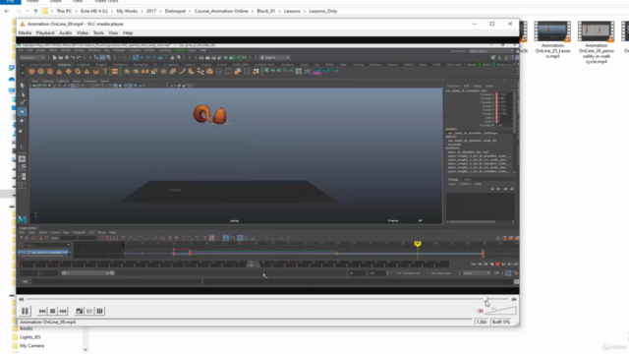Viewport: 629px width, 354px height.
Task: Click Maya polygon cylinder shelf icon
Action: click(x=50, y=72)
